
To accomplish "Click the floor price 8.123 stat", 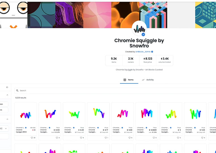I will (x=148, y=61).
